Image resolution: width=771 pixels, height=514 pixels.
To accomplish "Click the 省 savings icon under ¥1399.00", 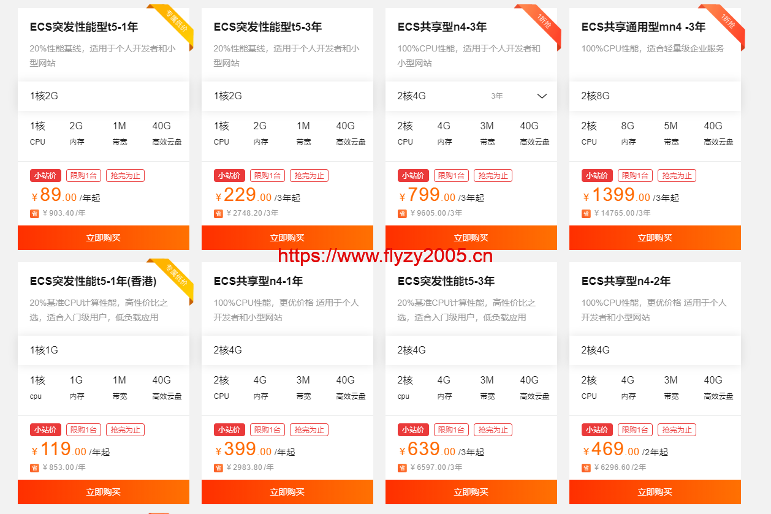I will click(586, 214).
